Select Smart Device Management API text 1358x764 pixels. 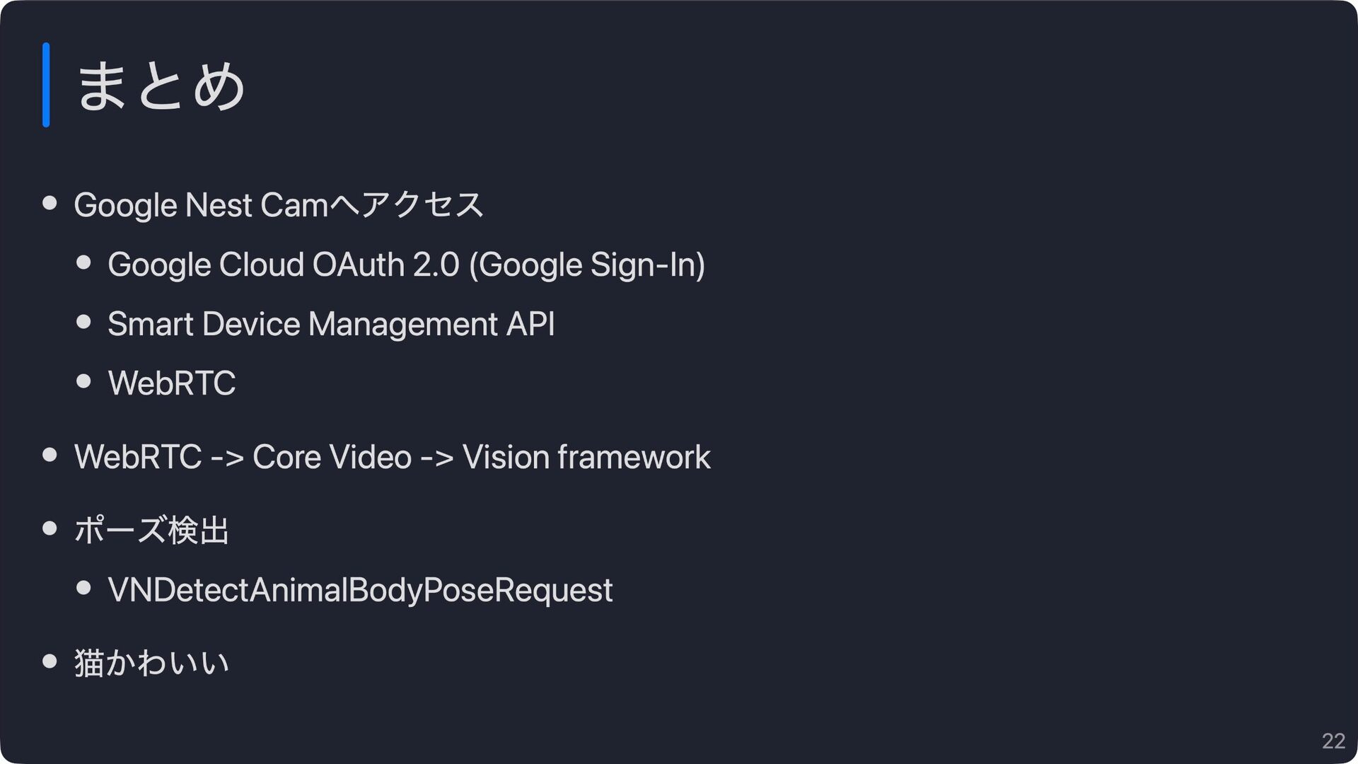pos(331,325)
